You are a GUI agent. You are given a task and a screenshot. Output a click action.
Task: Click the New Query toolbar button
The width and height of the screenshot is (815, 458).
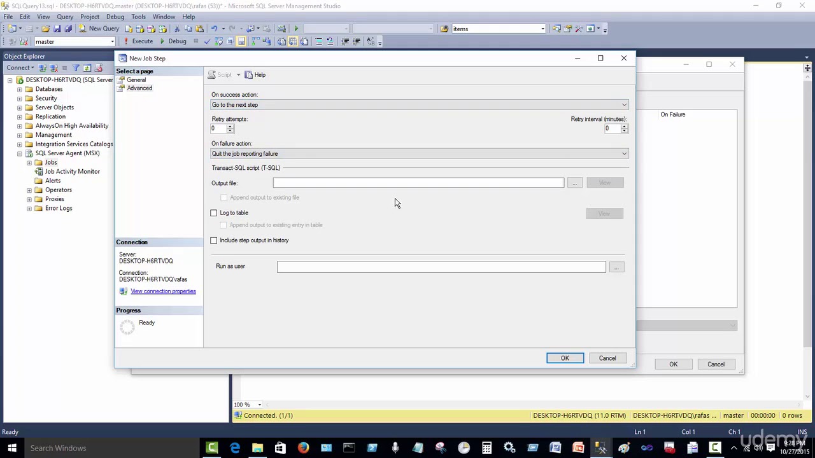pos(99,29)
